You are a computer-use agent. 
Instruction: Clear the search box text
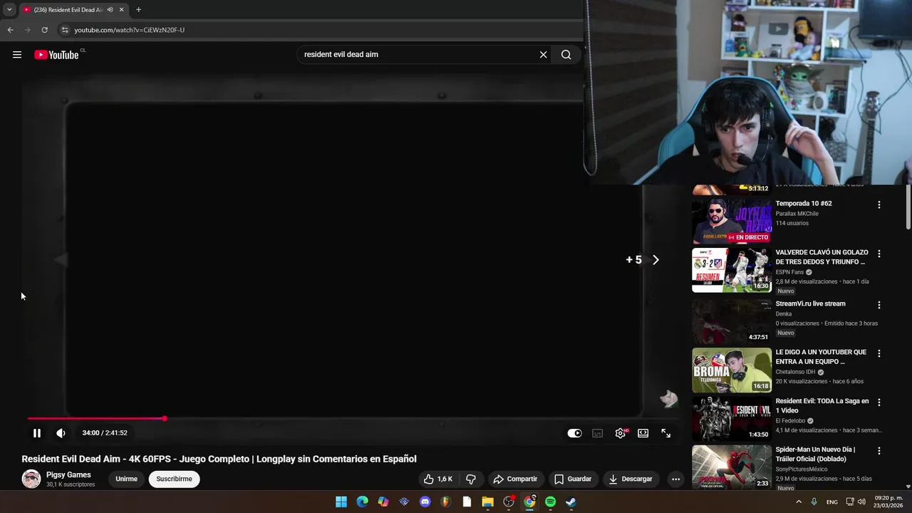(x=543, y=54)
